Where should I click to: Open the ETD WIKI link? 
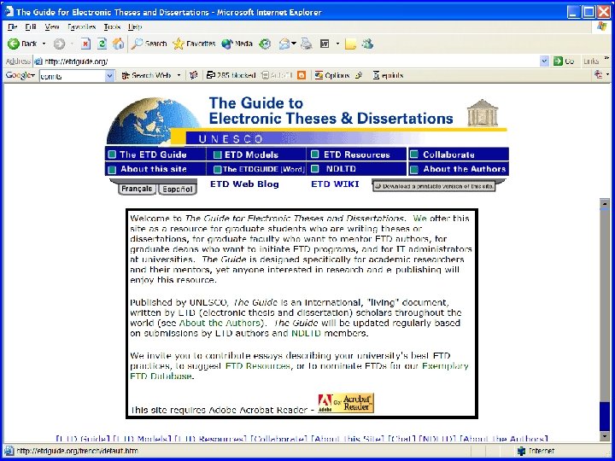pos(335,184)
